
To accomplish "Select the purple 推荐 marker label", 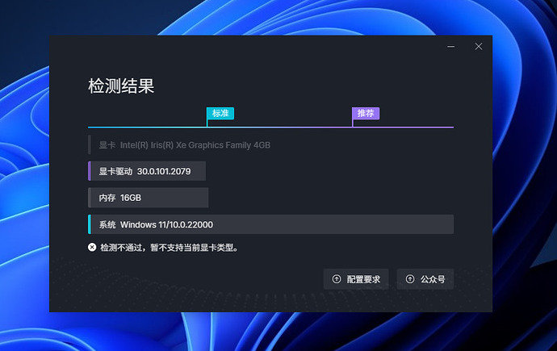I will point(366,114).
